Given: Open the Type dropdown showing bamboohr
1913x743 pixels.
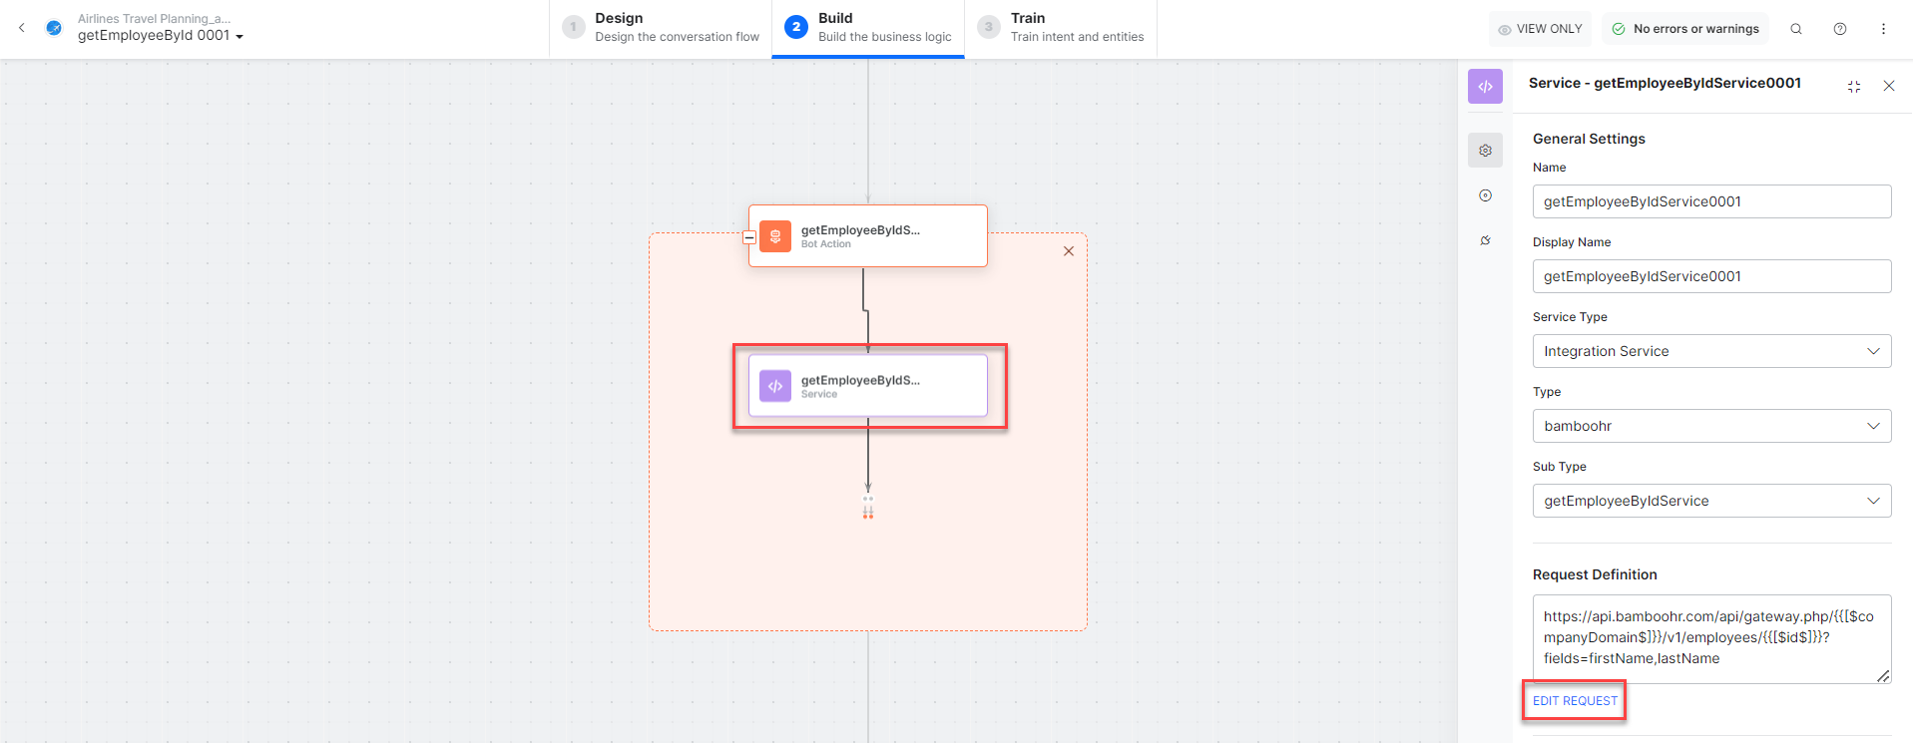Looking at the screenshot, I should point(1710,426).
